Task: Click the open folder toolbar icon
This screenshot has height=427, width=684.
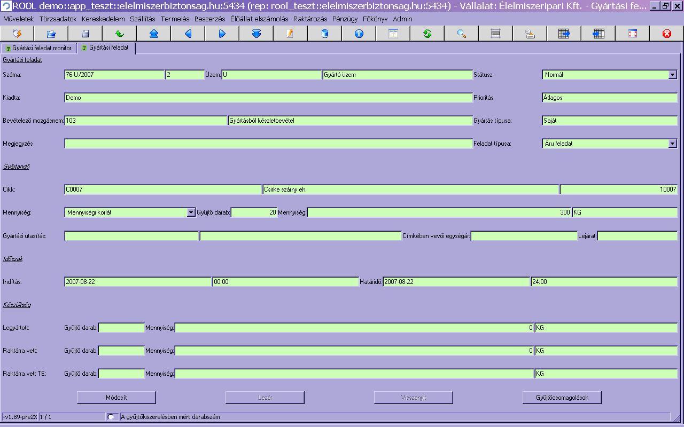Action: [51, 34]
